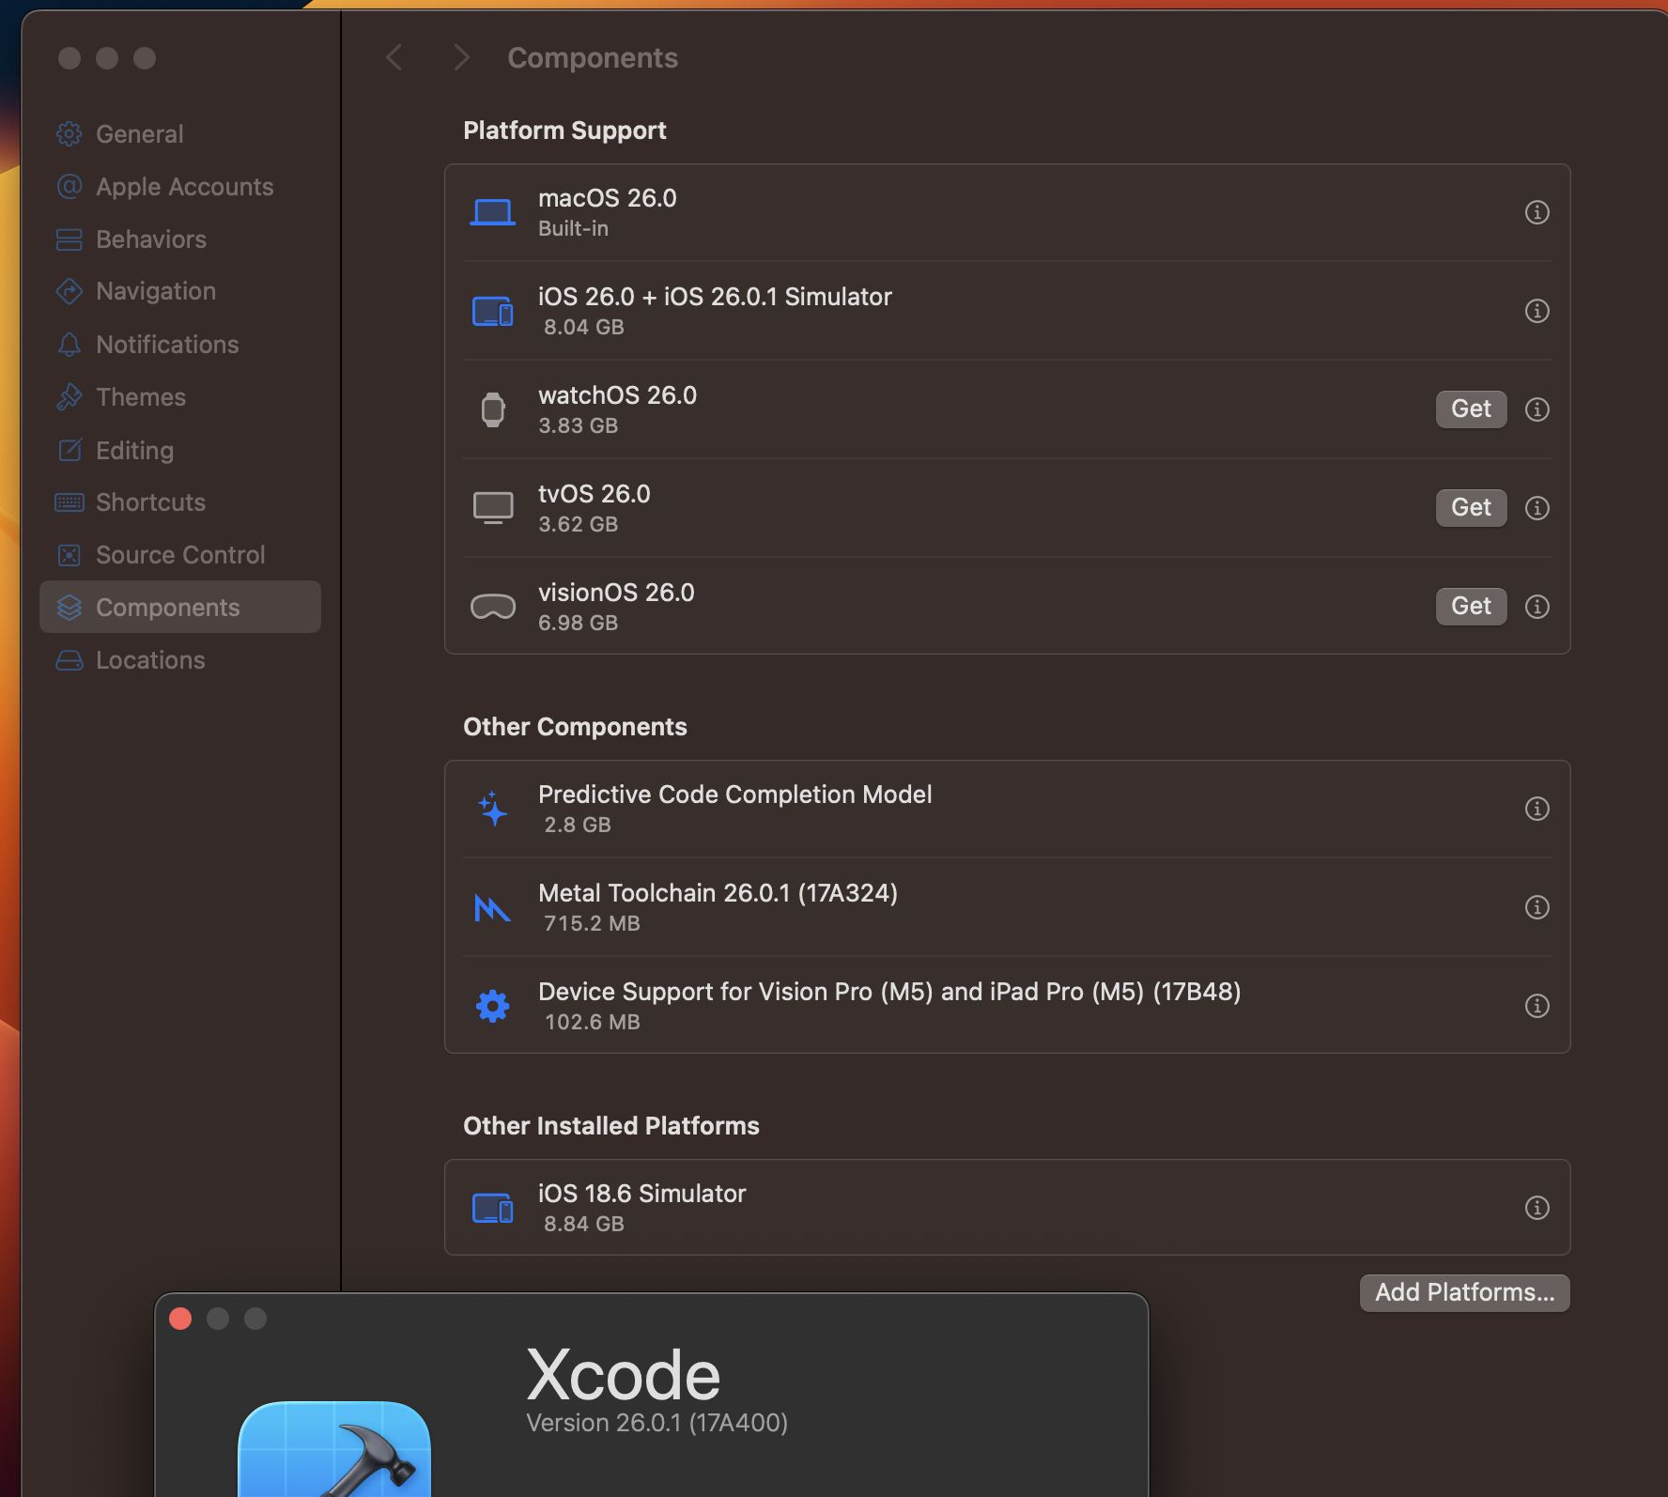Close the About Xcode window
The height and width of the screenshot is (1497, 1668).
pyautogui.click(x=180, y=1319)
